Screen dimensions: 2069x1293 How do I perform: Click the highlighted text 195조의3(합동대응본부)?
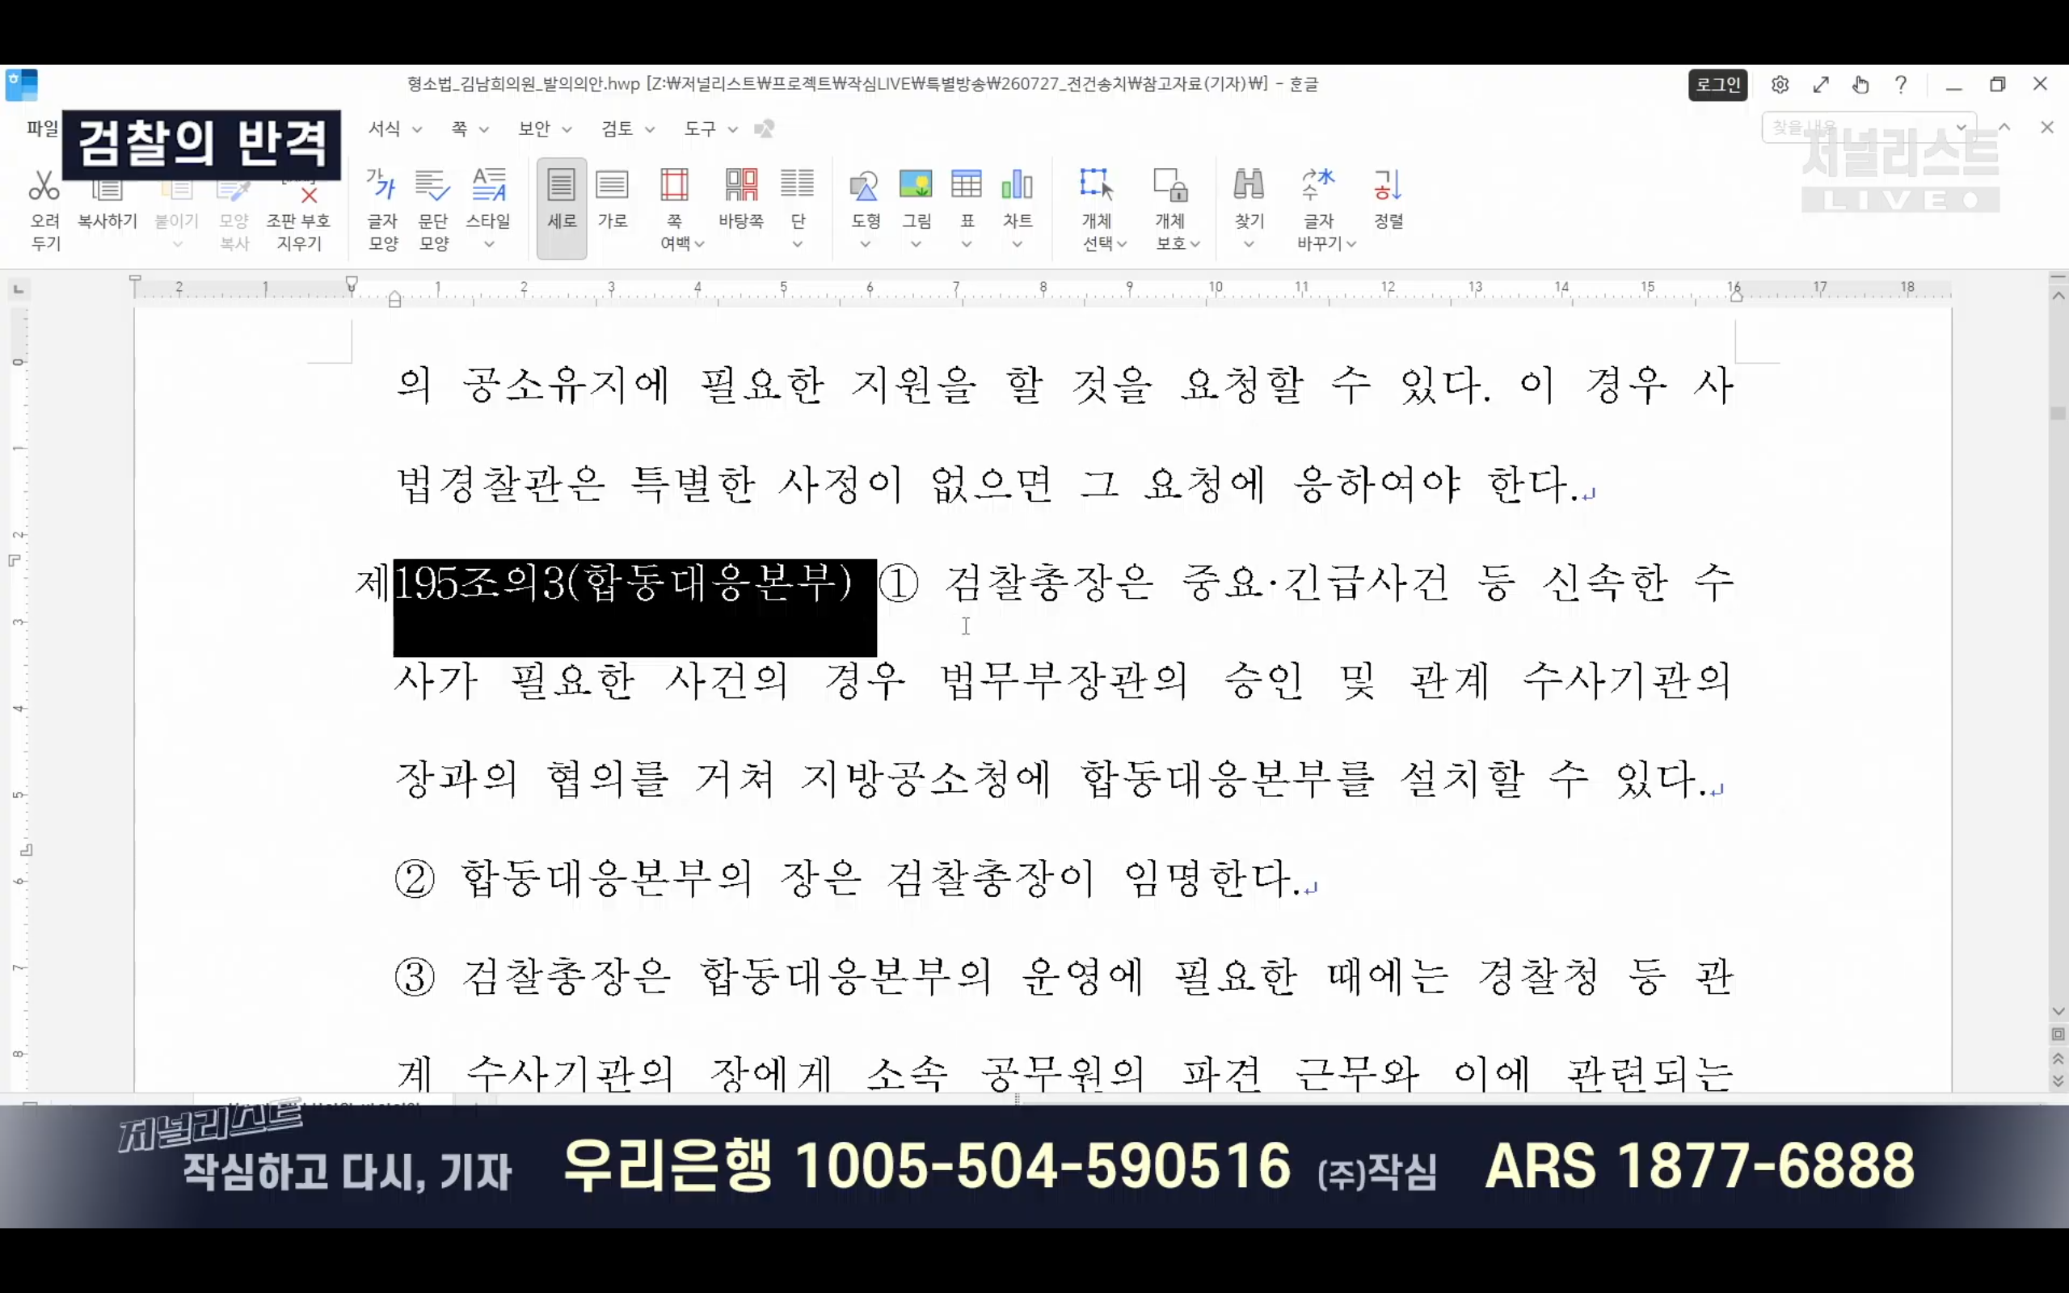click(623, 583)
